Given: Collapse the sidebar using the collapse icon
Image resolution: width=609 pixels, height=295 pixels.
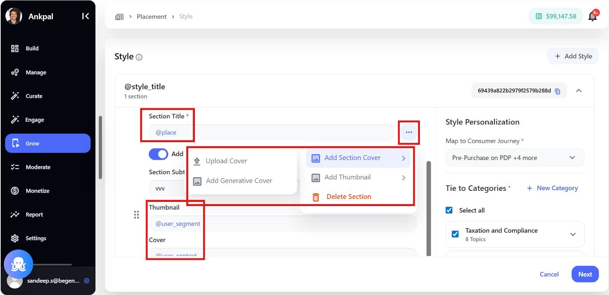Looking at the screenshot, I should 85,16.
